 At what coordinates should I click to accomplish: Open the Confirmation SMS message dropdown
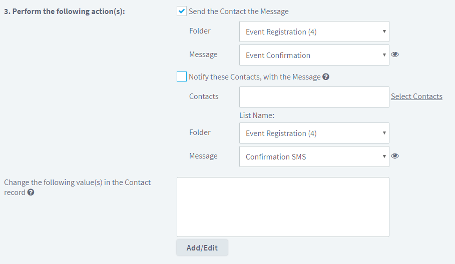tap(314, 156)
